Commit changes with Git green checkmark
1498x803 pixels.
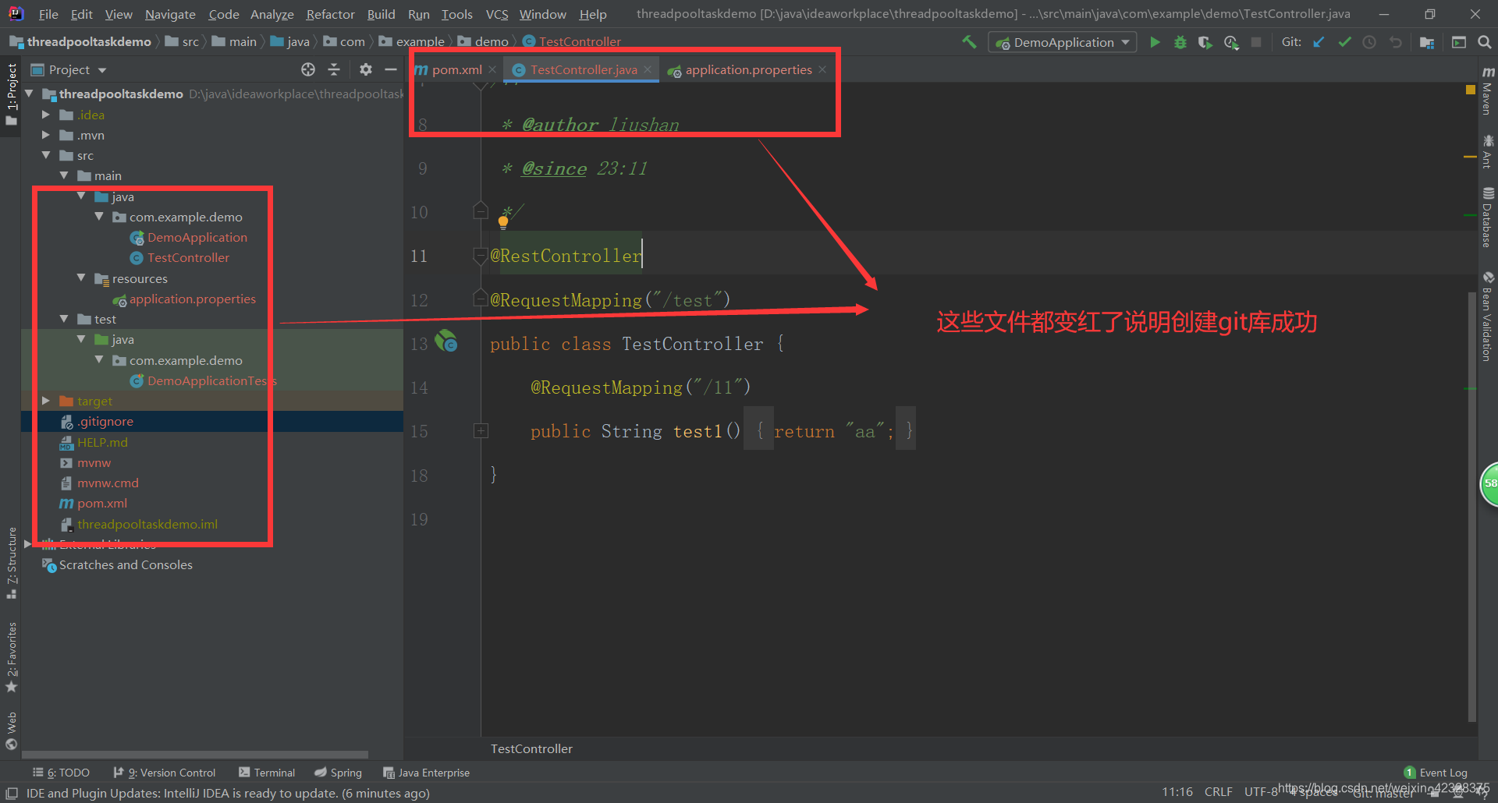(1344, 42)
